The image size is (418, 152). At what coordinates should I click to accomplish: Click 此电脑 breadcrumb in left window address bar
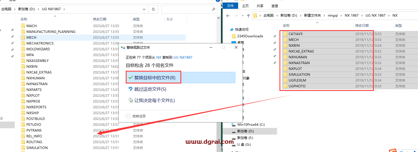coord(6,9)
